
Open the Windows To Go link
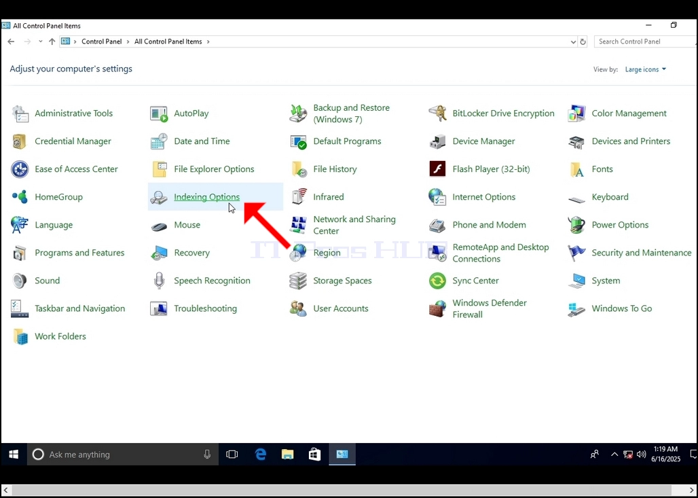pos(622,308)
